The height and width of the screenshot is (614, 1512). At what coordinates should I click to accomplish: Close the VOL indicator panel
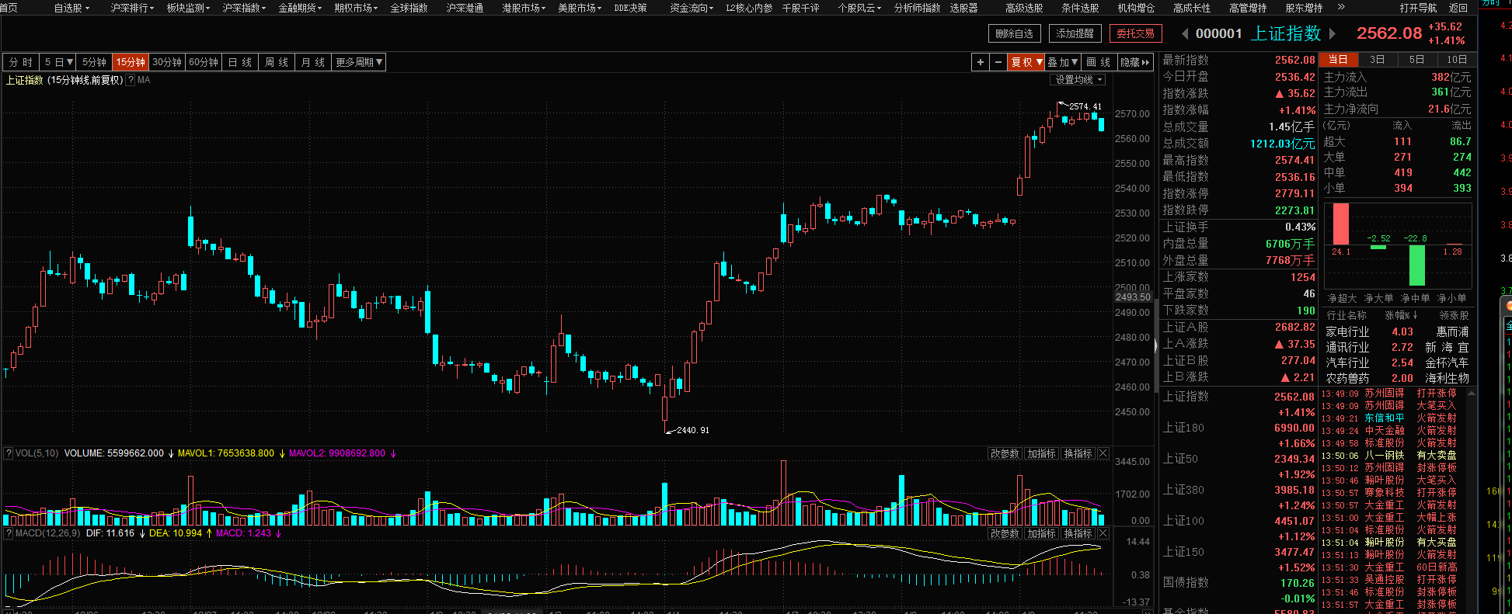[1103, 453]
